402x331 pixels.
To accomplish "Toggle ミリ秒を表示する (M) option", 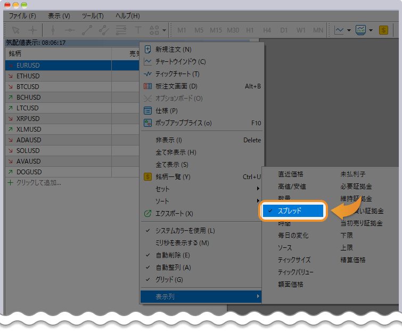I will click(201, 243).
